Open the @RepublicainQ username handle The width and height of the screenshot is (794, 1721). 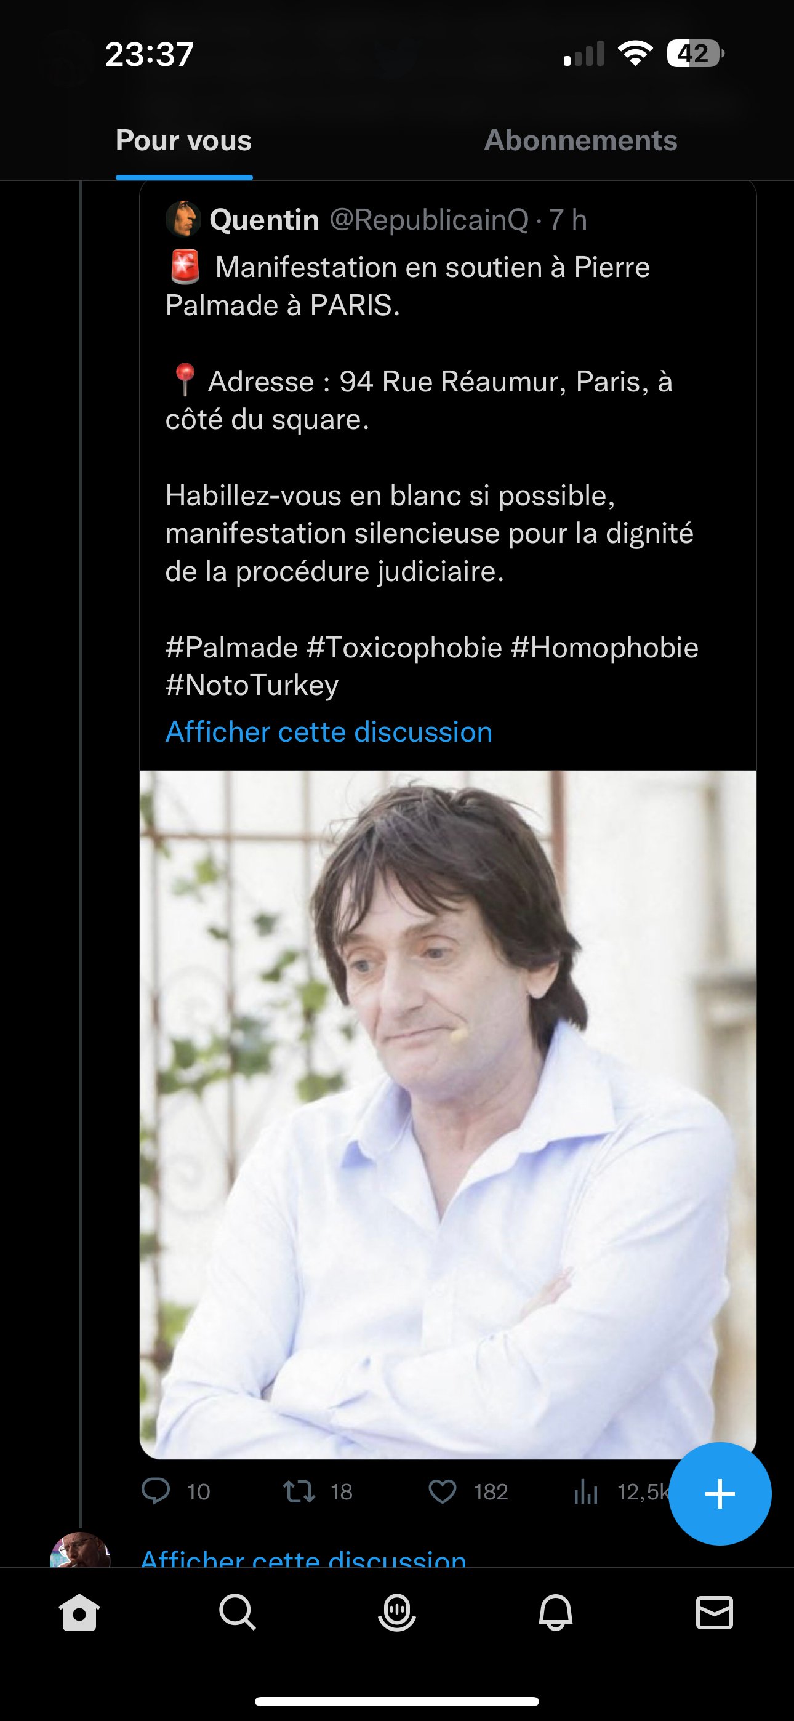point(429,220)
